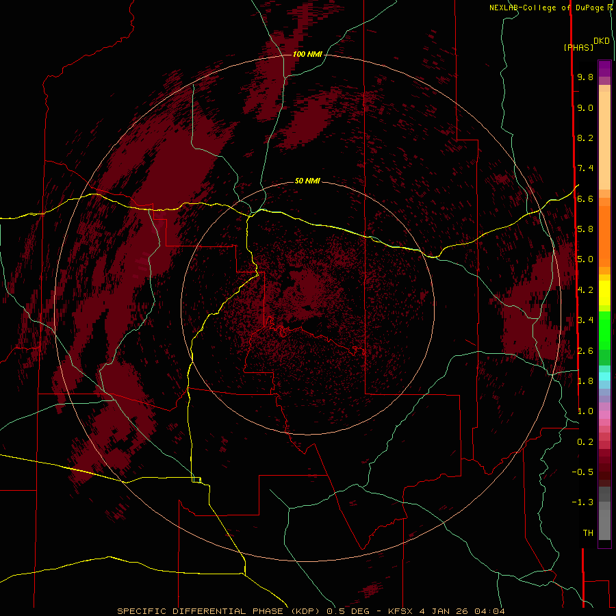Click the 5.8 value on the color scale

585,229
